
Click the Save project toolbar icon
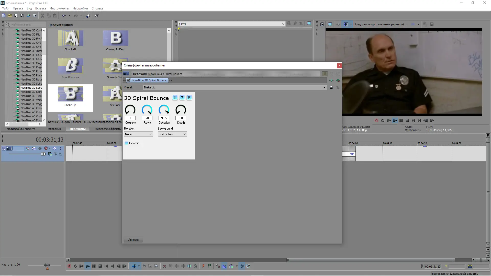(16, 16)
